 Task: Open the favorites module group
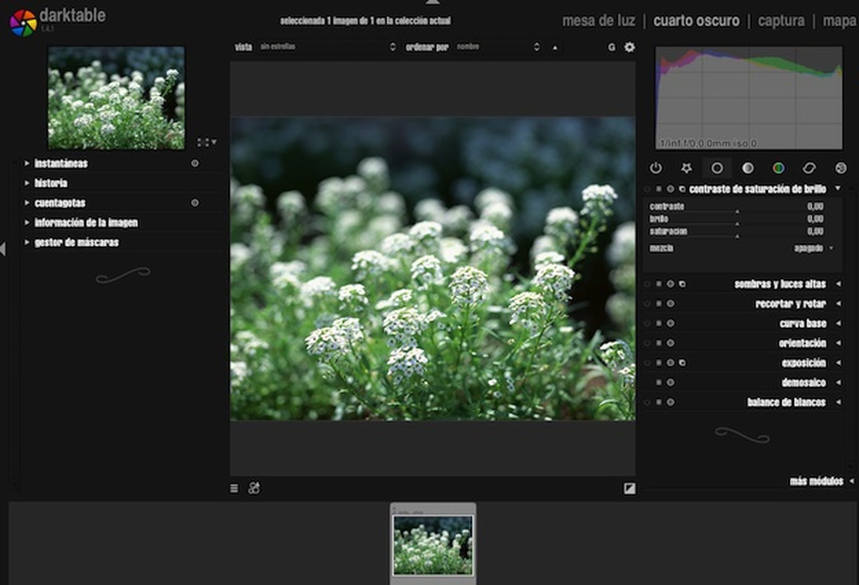click(687, 168)
